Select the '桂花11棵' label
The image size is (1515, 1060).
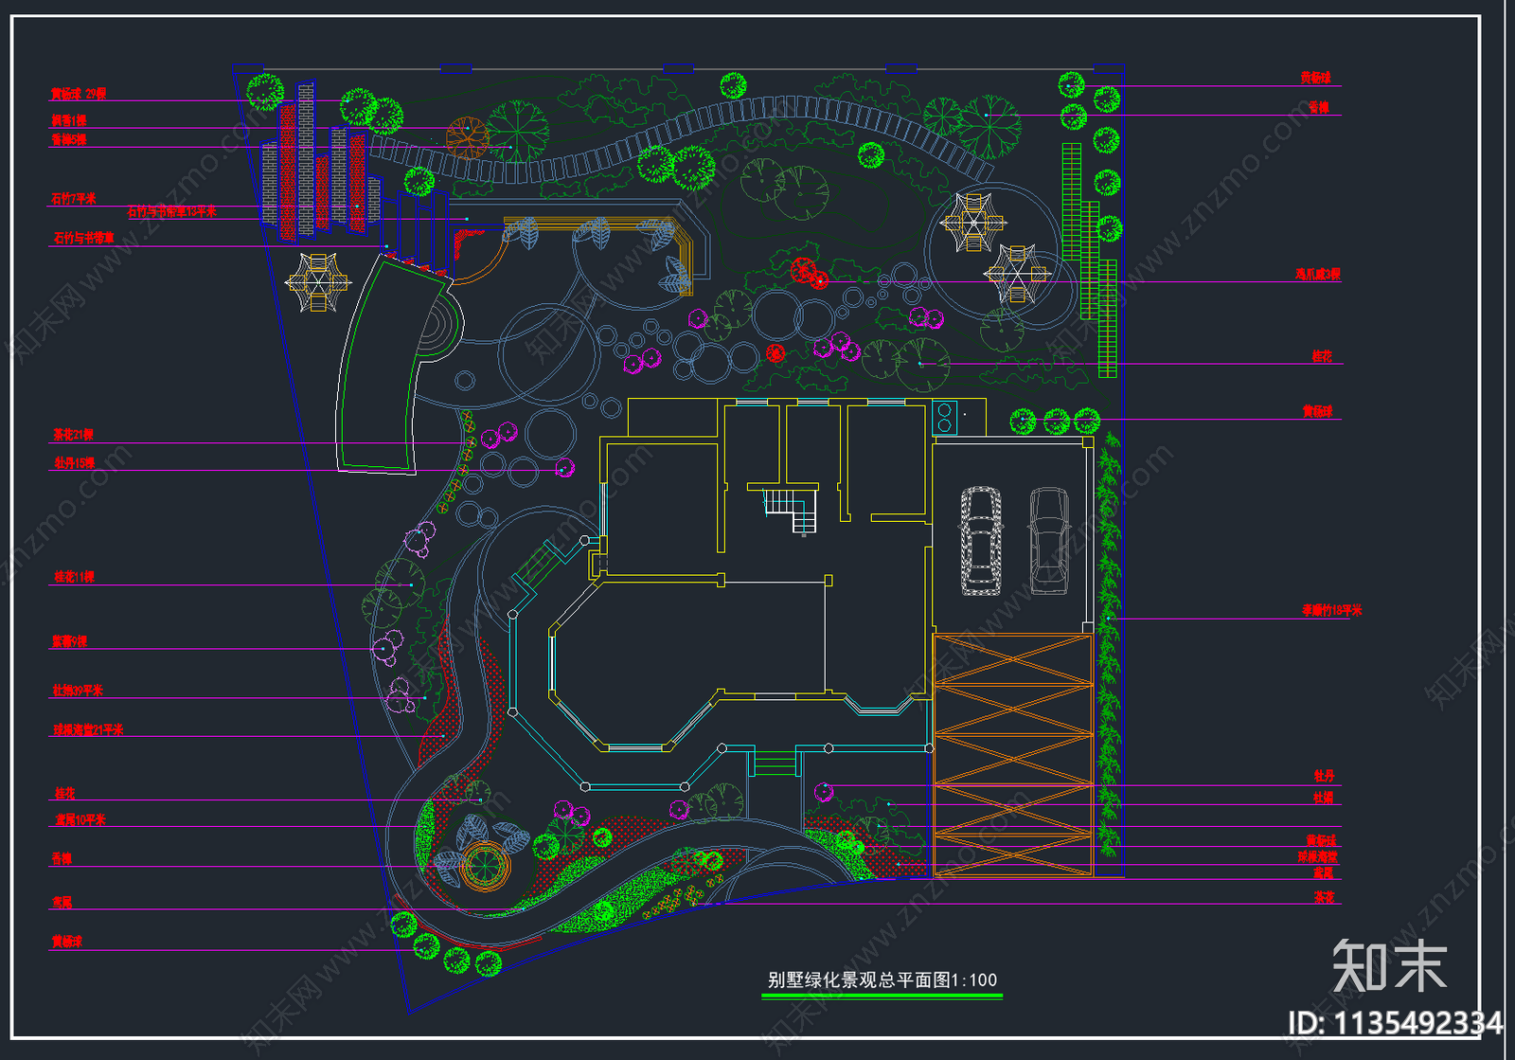pyautogui.click(x=75, y=577)
